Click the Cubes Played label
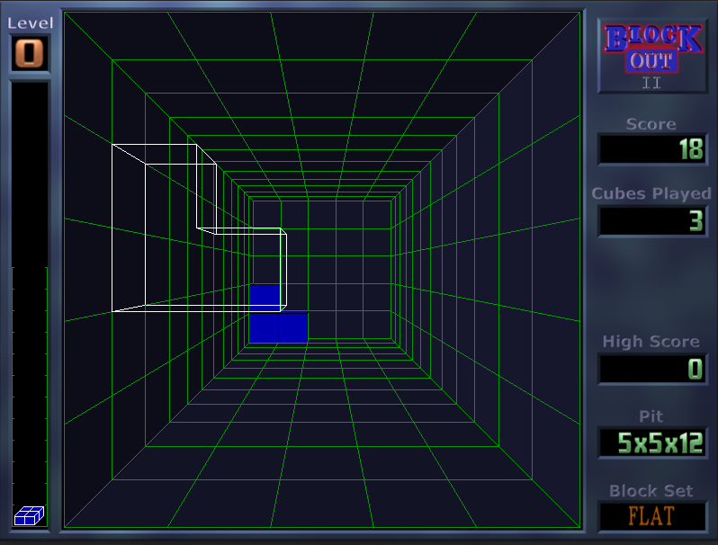Viewport: 718px width, 545px height. click(651, 193)
